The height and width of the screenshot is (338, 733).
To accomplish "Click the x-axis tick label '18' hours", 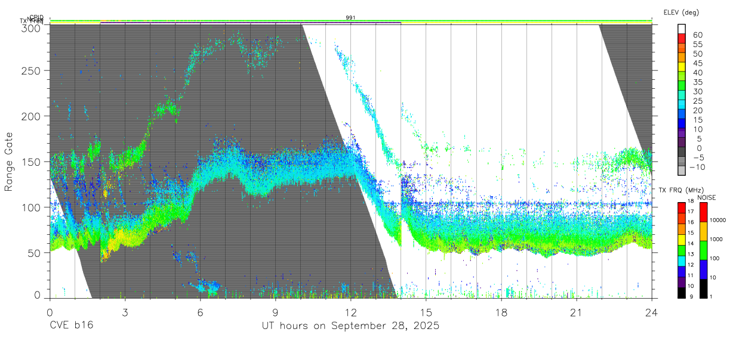I will tap(501, 312).
